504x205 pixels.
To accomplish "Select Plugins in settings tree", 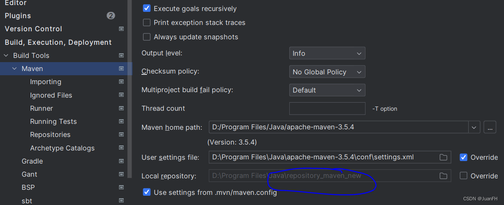I will [18, 16].
